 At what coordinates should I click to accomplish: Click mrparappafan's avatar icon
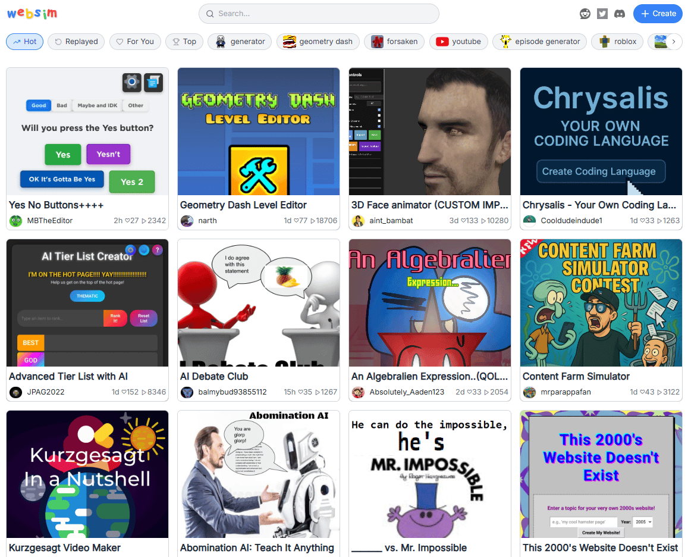(530, 392)
